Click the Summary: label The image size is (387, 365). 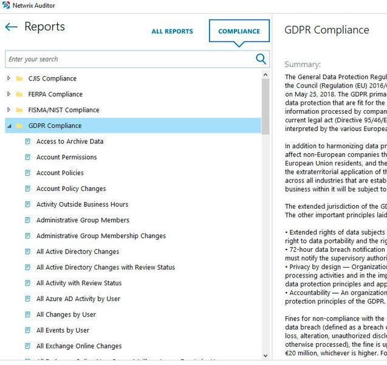(303, 64)
